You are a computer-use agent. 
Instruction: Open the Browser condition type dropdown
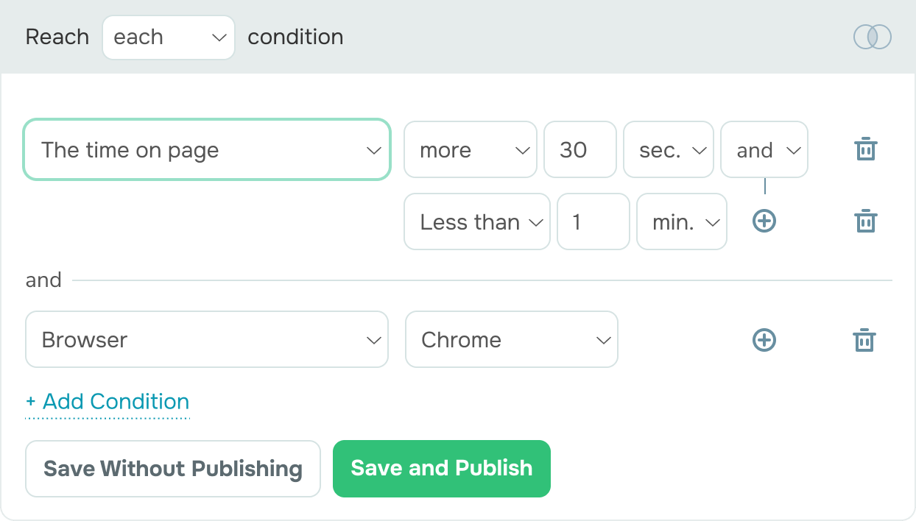207,339
